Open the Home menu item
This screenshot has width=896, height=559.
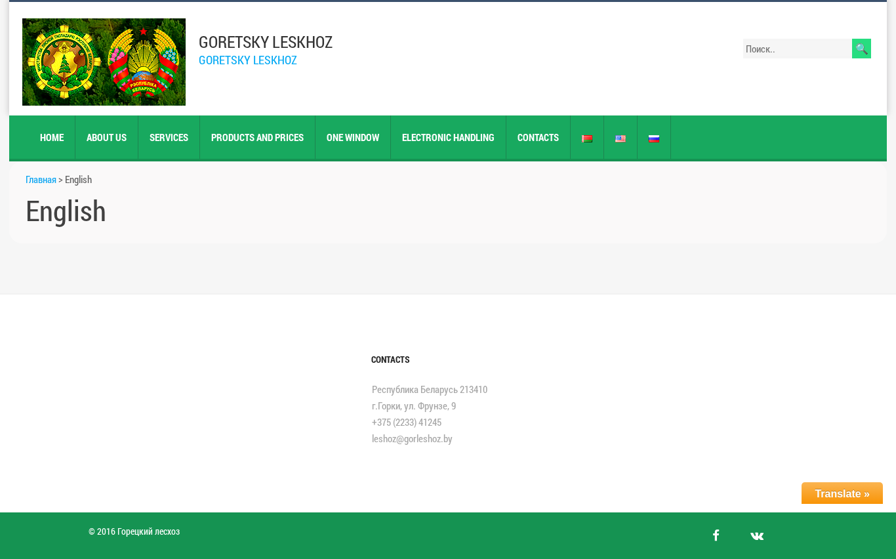[x=52, y=137]
